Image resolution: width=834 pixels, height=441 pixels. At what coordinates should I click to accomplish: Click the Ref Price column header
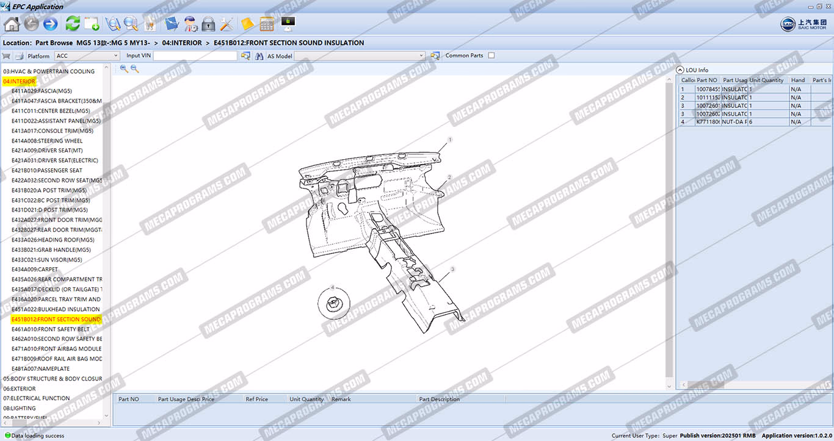click(256, 399)
